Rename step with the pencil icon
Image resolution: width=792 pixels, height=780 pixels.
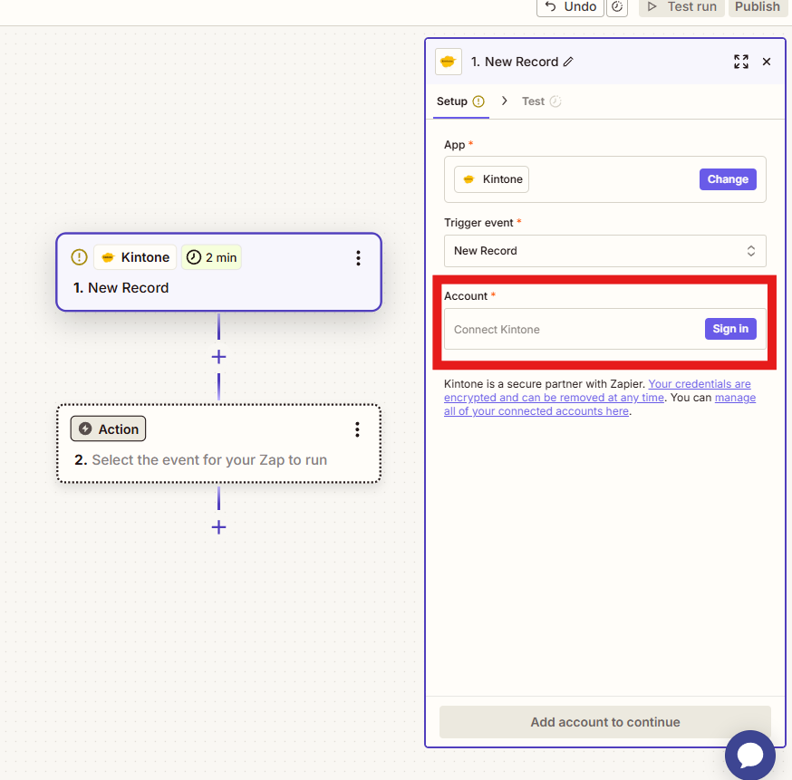tap(569, 62)
